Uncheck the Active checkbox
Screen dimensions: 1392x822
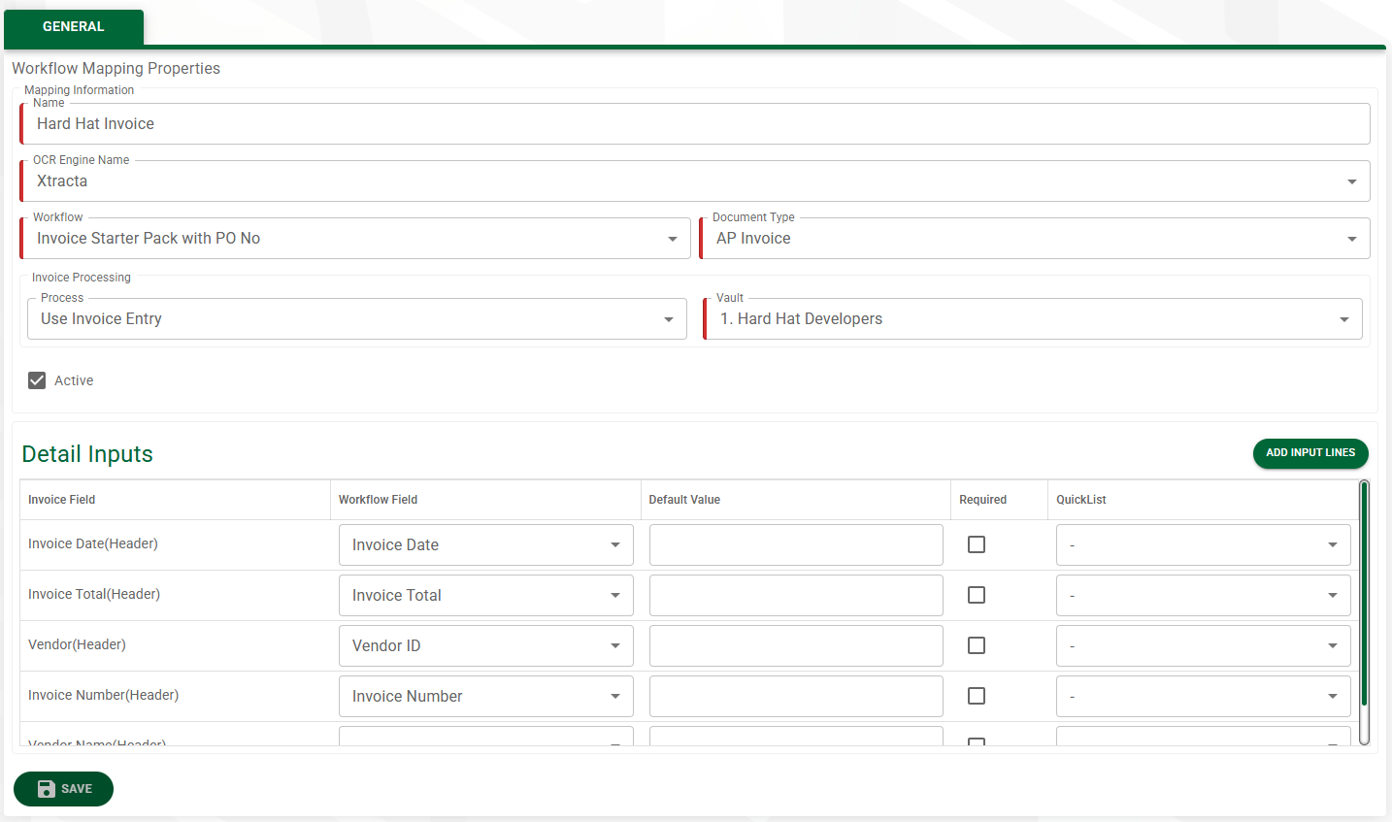pyautogui.click(x=37, y=380)
